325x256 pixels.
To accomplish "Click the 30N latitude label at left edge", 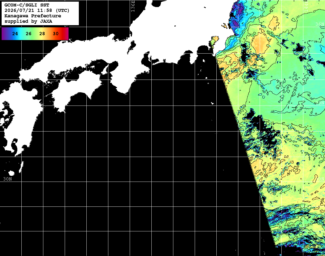I will pos(7,179).
